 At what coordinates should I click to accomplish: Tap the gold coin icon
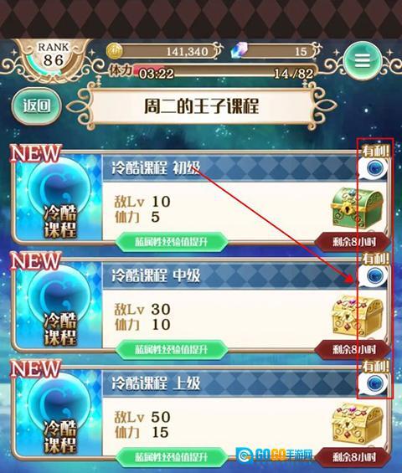click(115, 51)
